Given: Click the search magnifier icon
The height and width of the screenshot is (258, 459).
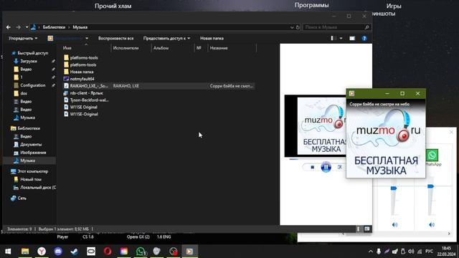Looking at the screenshot, I should pyautogui.click(x=367, y=27).
